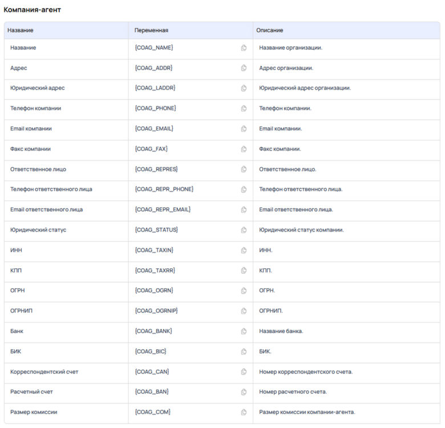This screenshot has width=445, height=428.
Task: Copy the {COAG_OGRN} variable
Action: [244, 291]
